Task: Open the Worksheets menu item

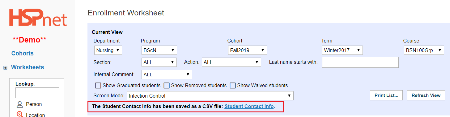Action: 28,67
